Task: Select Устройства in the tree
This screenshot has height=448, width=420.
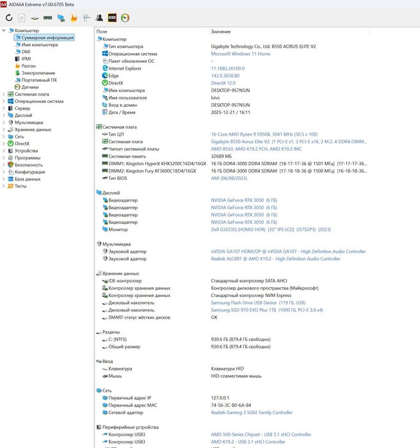Action: (23, 150)
